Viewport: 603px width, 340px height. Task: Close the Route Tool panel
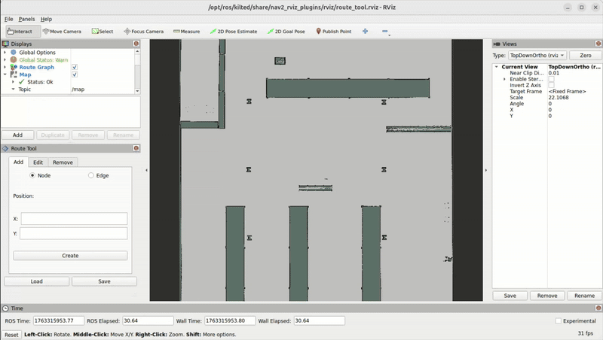pyautogui.click(x=136, y=148)
